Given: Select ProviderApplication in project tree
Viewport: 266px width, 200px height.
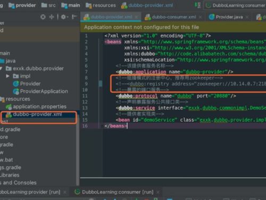Looking at the screenshot, I should (x=44, y=91).
